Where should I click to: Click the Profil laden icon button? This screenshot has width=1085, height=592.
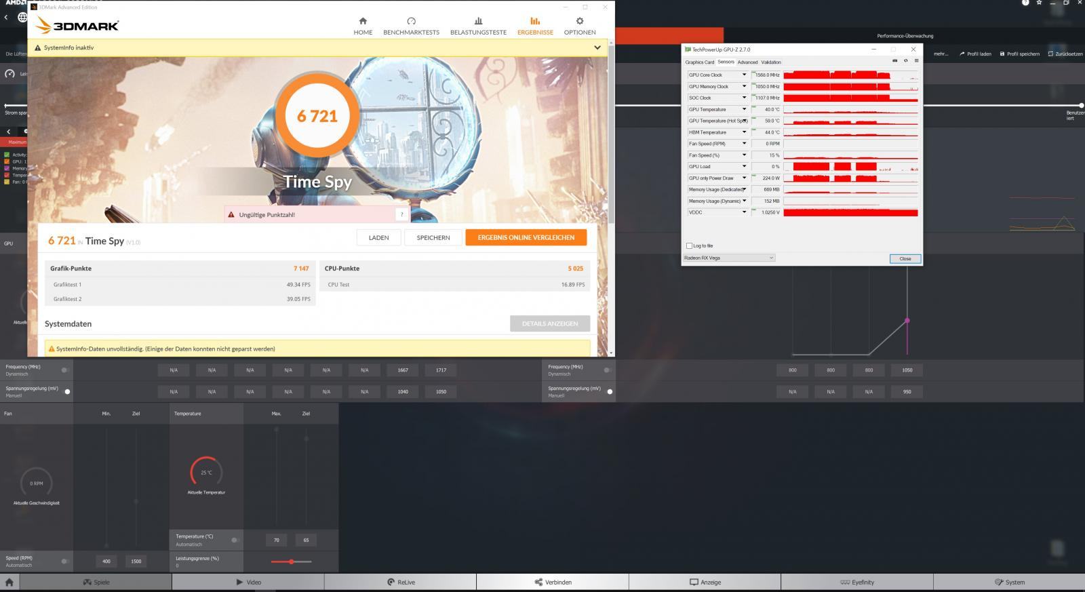coord(975,54)
